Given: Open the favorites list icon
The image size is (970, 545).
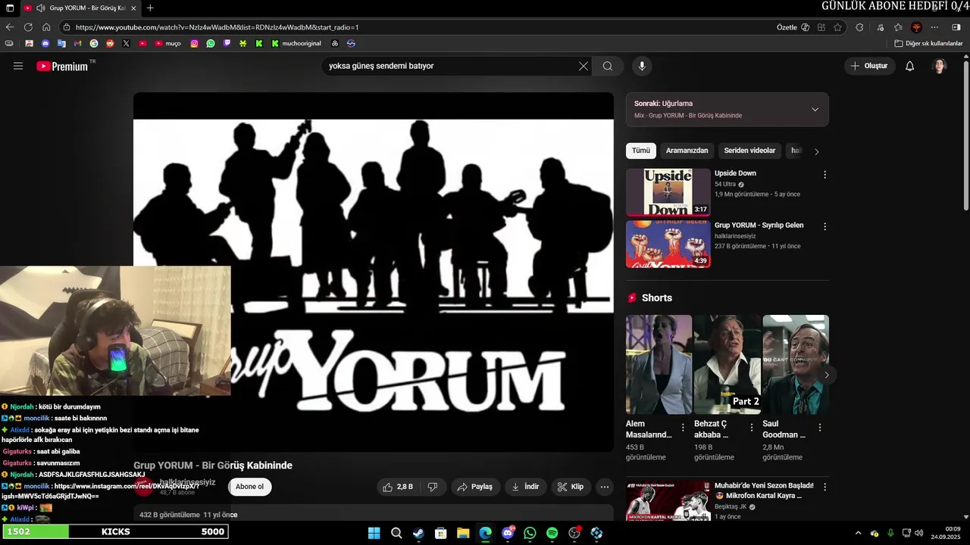Looking at the screenshot, I should click(898, 27).
